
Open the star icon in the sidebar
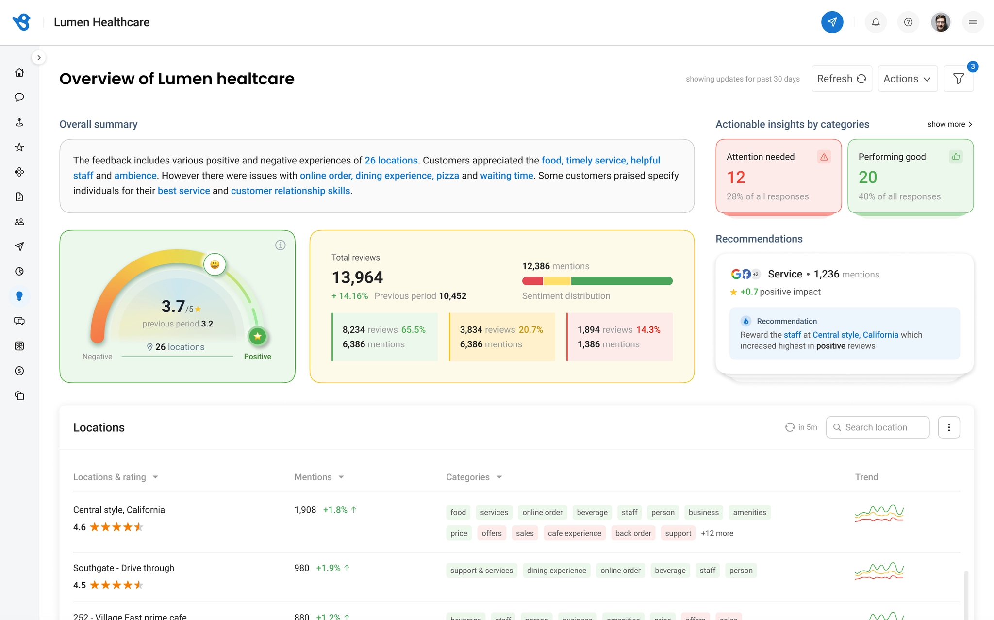(19, 147)
